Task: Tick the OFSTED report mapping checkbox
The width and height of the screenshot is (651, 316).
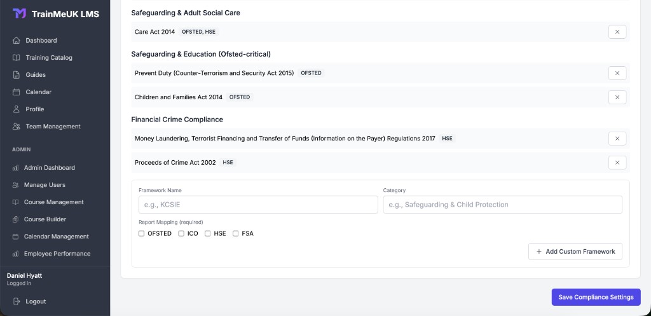Action: click(x=141, y=233)
